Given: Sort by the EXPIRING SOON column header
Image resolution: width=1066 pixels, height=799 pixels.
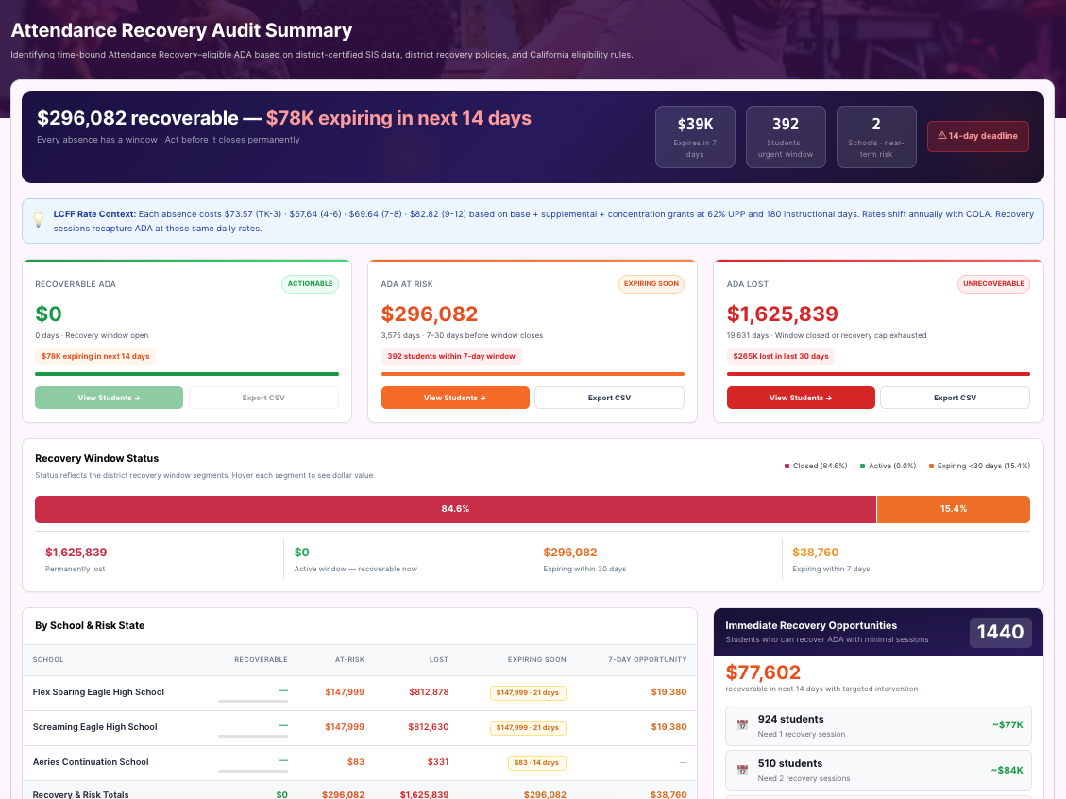Looking at the screenshot, I should [x=537, y=659].
